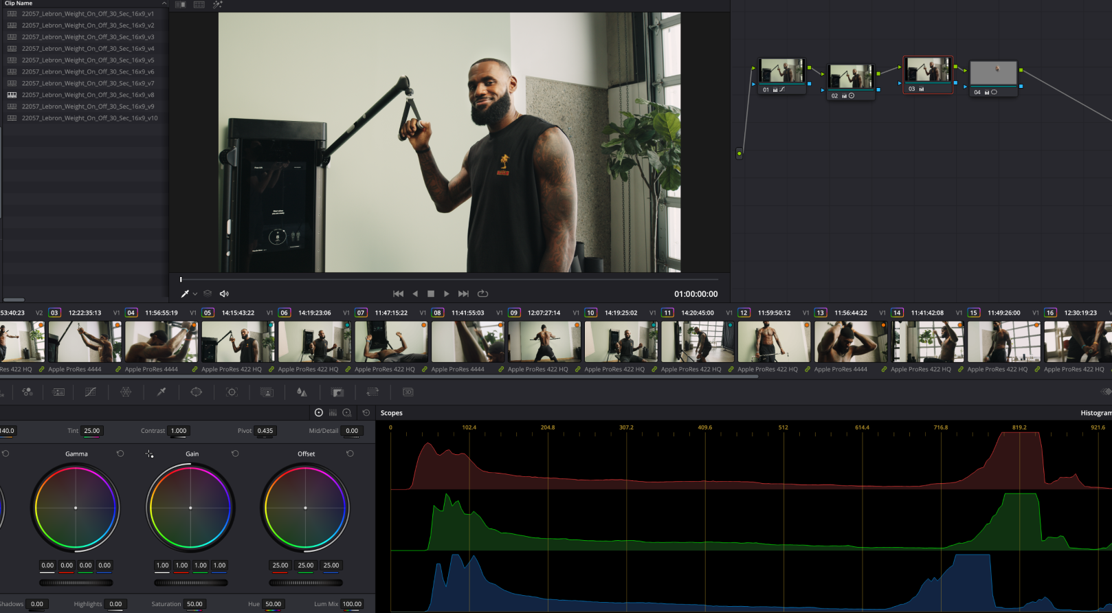Reset the Gamma color wheel
1112x613 pixels.
120,454
